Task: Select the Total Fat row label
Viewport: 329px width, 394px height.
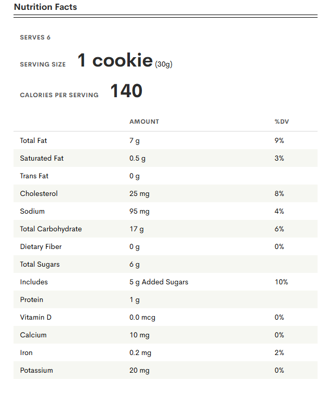Action: point(34,140)
